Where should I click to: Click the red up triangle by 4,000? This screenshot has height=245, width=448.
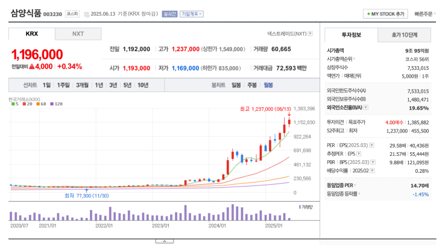32,66
